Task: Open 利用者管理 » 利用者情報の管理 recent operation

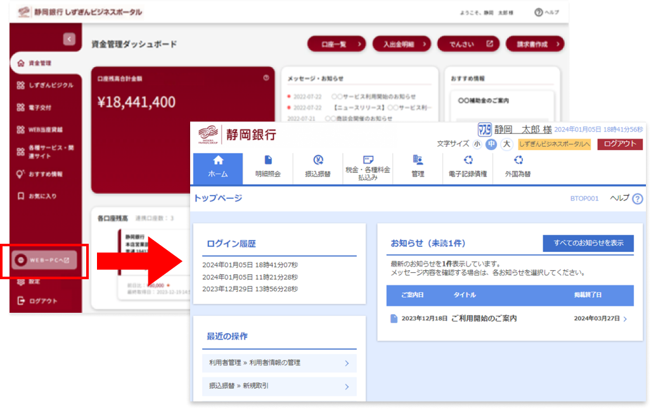Action: click(279, 363)
